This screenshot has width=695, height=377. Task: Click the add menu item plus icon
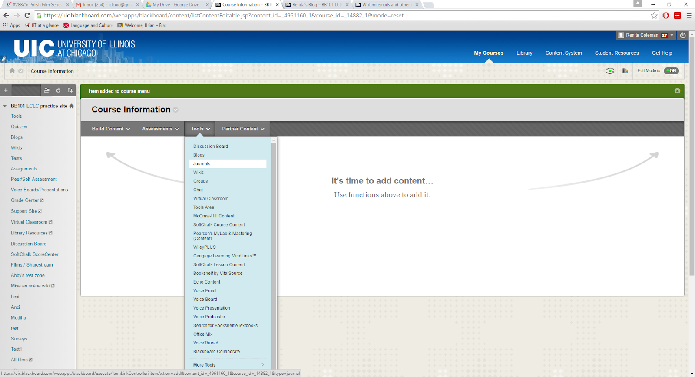[6, 90]
